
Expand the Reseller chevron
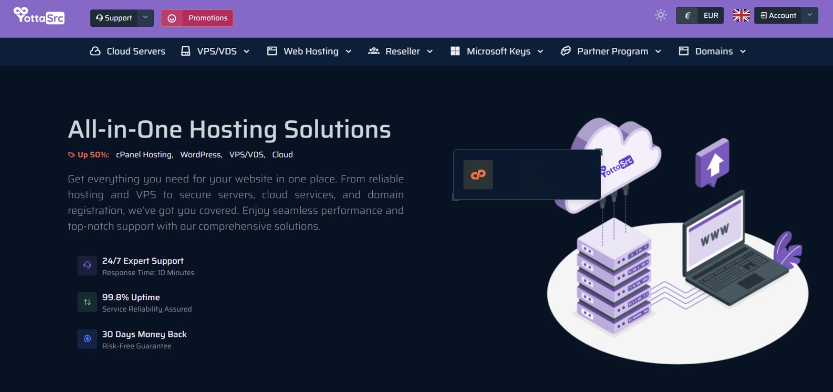430,52
